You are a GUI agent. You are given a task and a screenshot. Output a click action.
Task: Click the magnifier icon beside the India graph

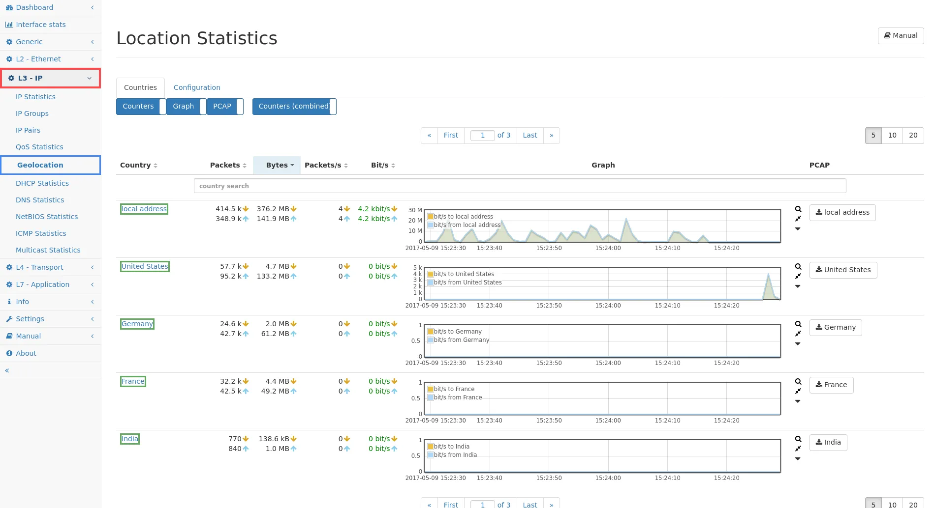[798, 439]
